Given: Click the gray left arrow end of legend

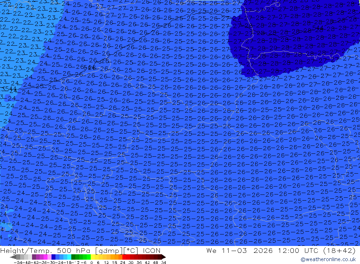Looking at the screenshot, I should click(13, 257).
